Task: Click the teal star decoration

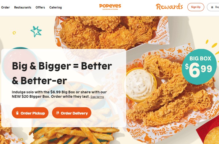Action: [x=36, y=32]
